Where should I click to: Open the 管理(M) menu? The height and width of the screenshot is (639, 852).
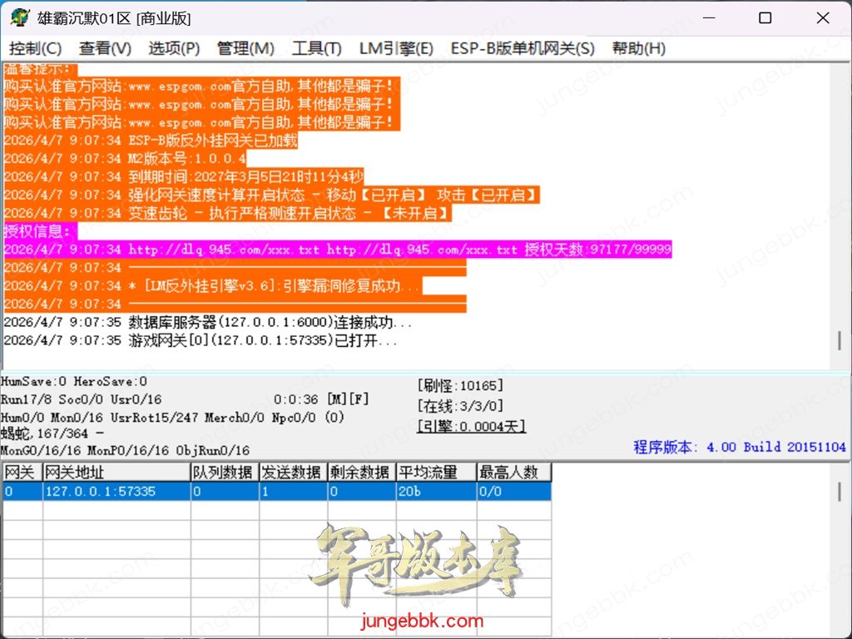(245, 48)
